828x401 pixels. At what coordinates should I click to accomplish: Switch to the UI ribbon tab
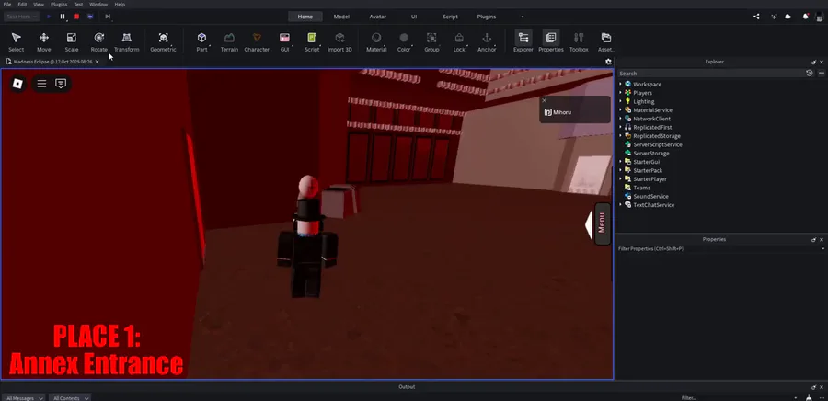click(414, 17)
